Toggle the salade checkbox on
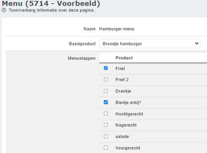This screenshot has width=207, height=153. point(106,136)
